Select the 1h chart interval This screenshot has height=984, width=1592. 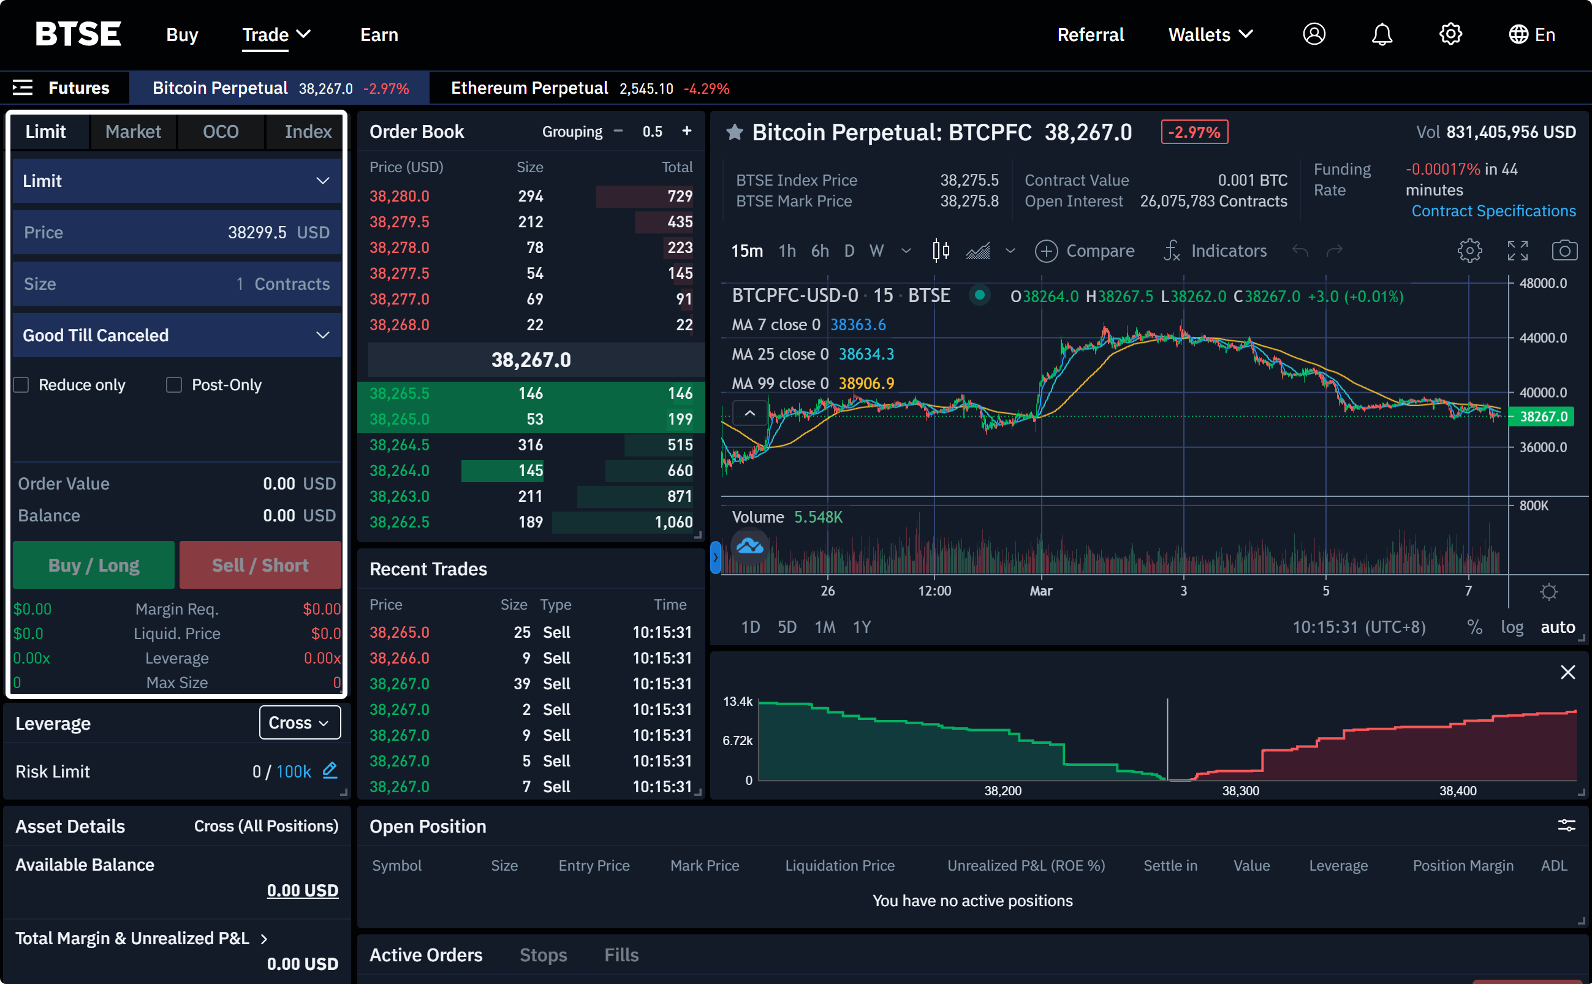[x=787, y=251]
